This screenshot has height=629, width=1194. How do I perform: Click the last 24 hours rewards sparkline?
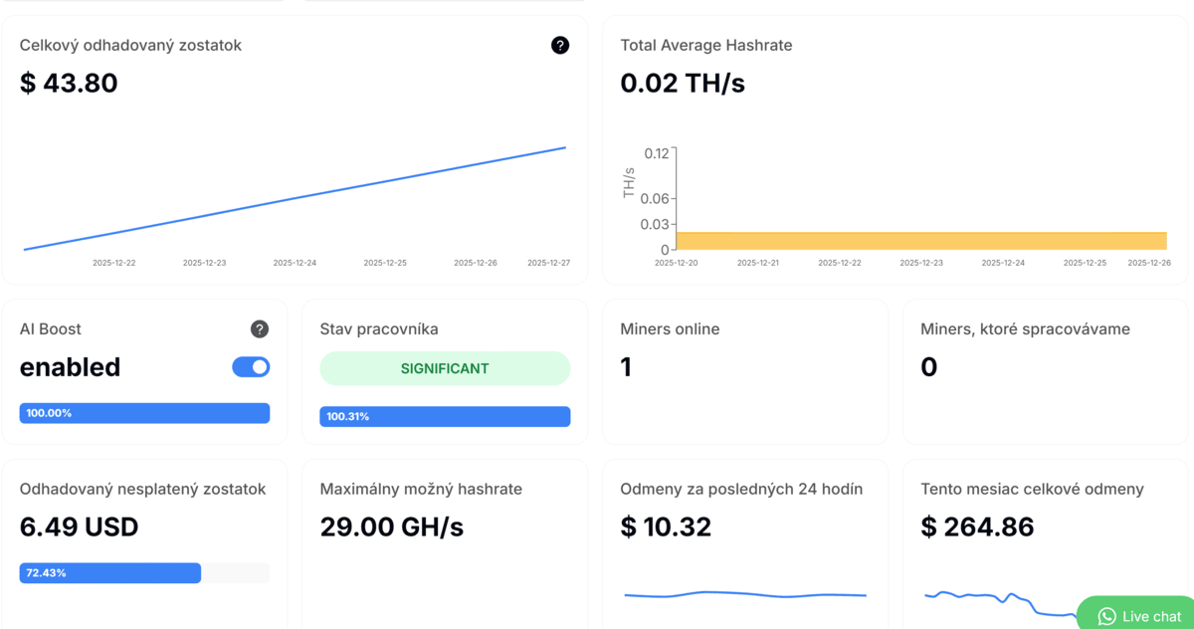pyautogui.click(x=744, y=595)
